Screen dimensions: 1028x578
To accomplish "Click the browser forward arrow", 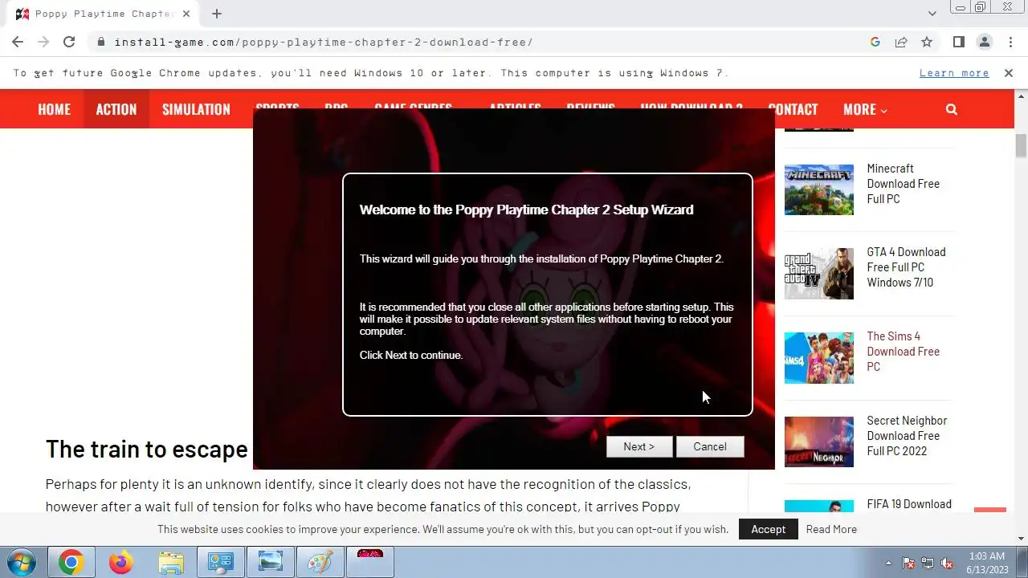I will point(43,42).
